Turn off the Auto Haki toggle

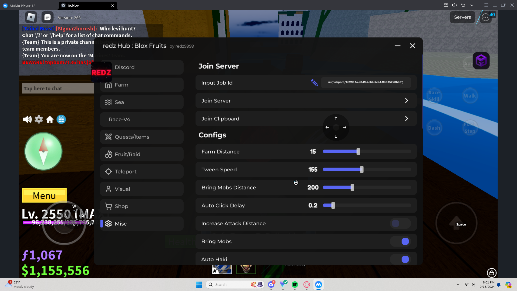click(x=400, y=259)
